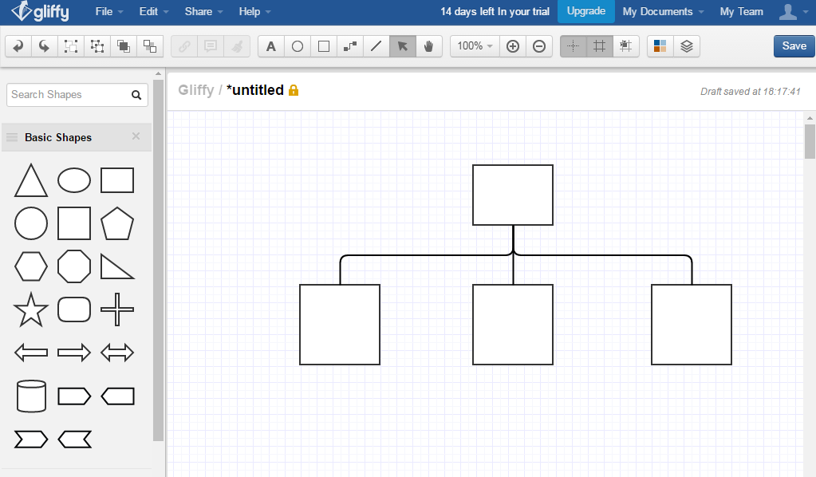
Task: Click the shapes panel scrollbar
Action: coord(159,260)
